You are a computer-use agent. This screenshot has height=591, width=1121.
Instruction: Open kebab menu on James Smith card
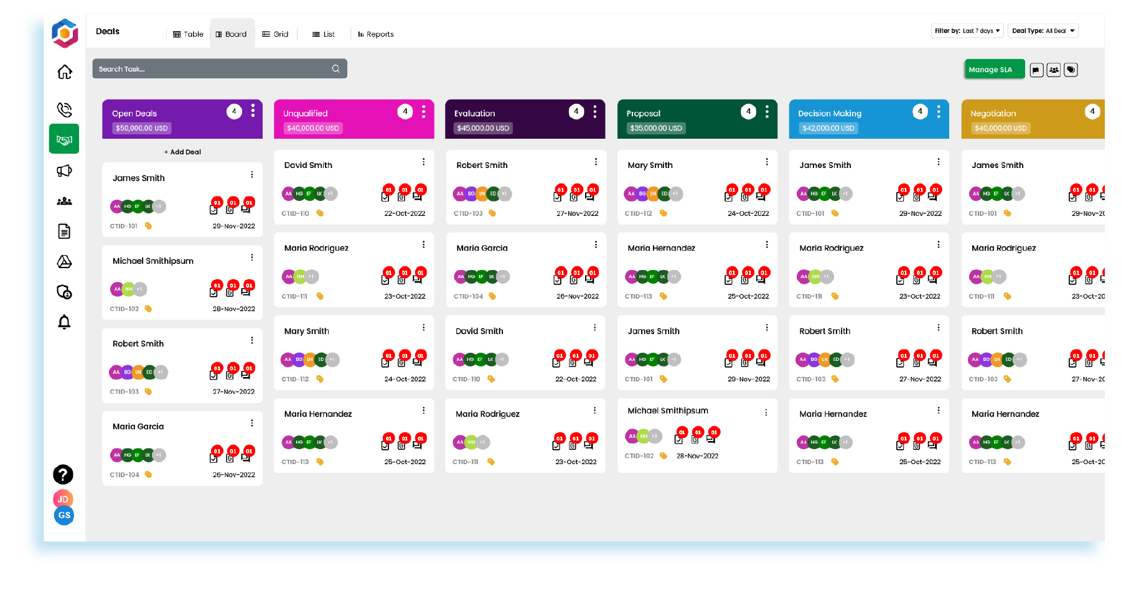[252, 174]
